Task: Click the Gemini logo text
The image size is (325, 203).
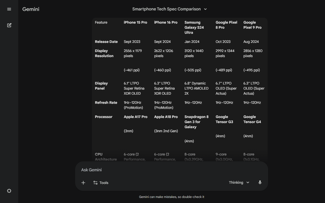Action: (31, 9)
